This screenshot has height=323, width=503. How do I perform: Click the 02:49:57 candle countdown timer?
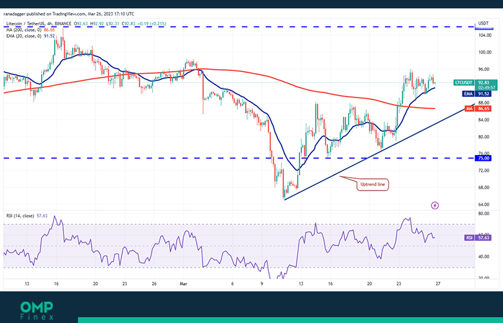(x=486, y=88)
